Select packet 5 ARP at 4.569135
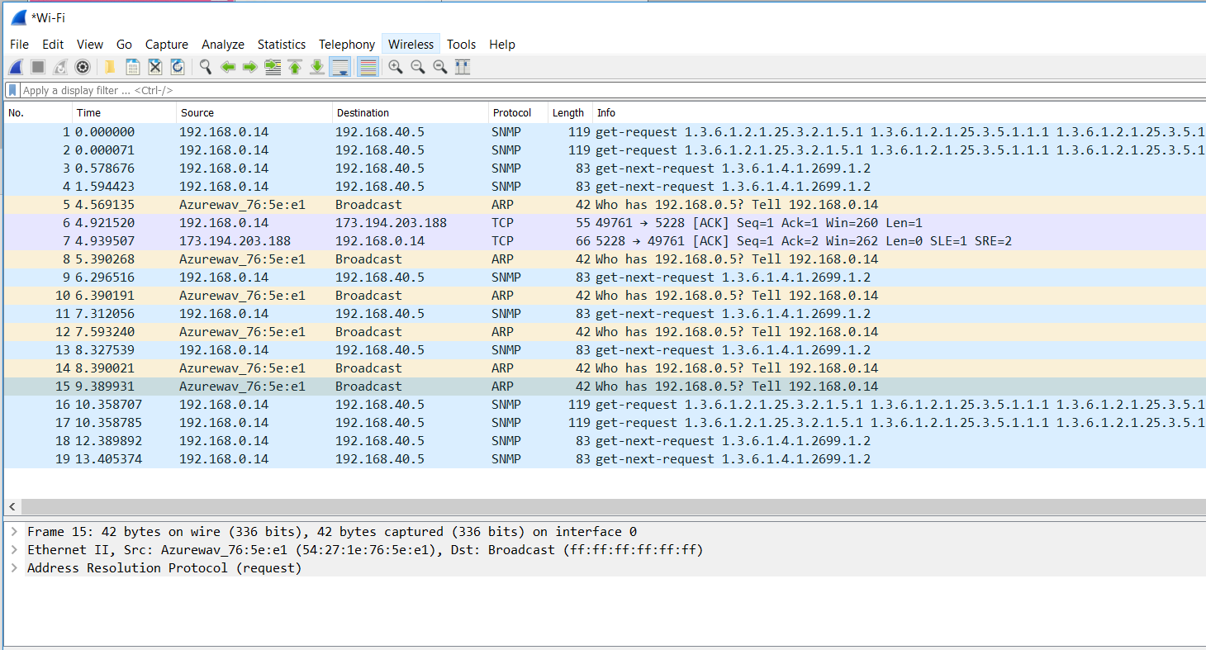1206x650 pixels. pos(605,205)
